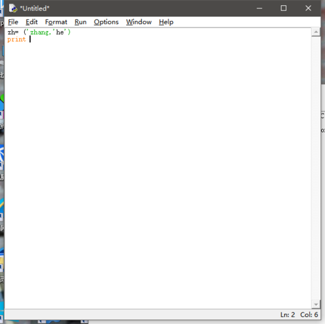Click the scrollbar up arrow

point(316,32)
